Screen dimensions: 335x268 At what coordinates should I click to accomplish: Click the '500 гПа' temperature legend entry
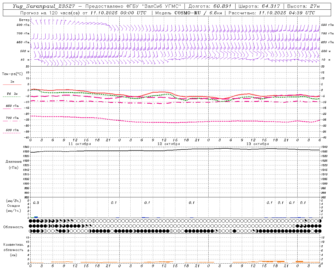pyautogui.click(x=12, y=130)
